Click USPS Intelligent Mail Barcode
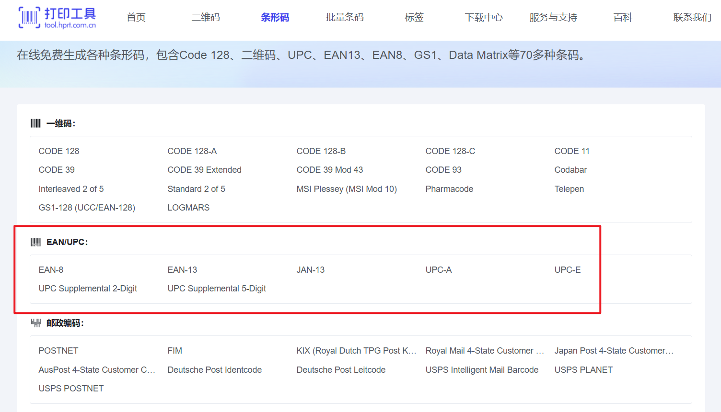The height and width of the screenshot is (412, 721). pyautogui.click(x=482, y=370)
